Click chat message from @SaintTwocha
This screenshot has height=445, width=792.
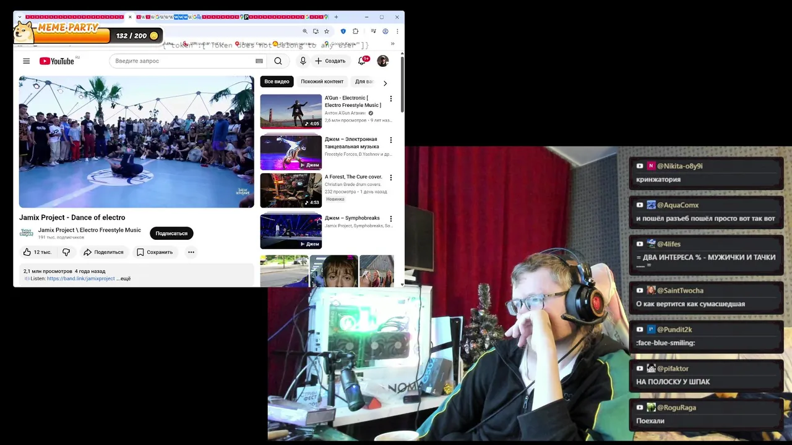706,297
